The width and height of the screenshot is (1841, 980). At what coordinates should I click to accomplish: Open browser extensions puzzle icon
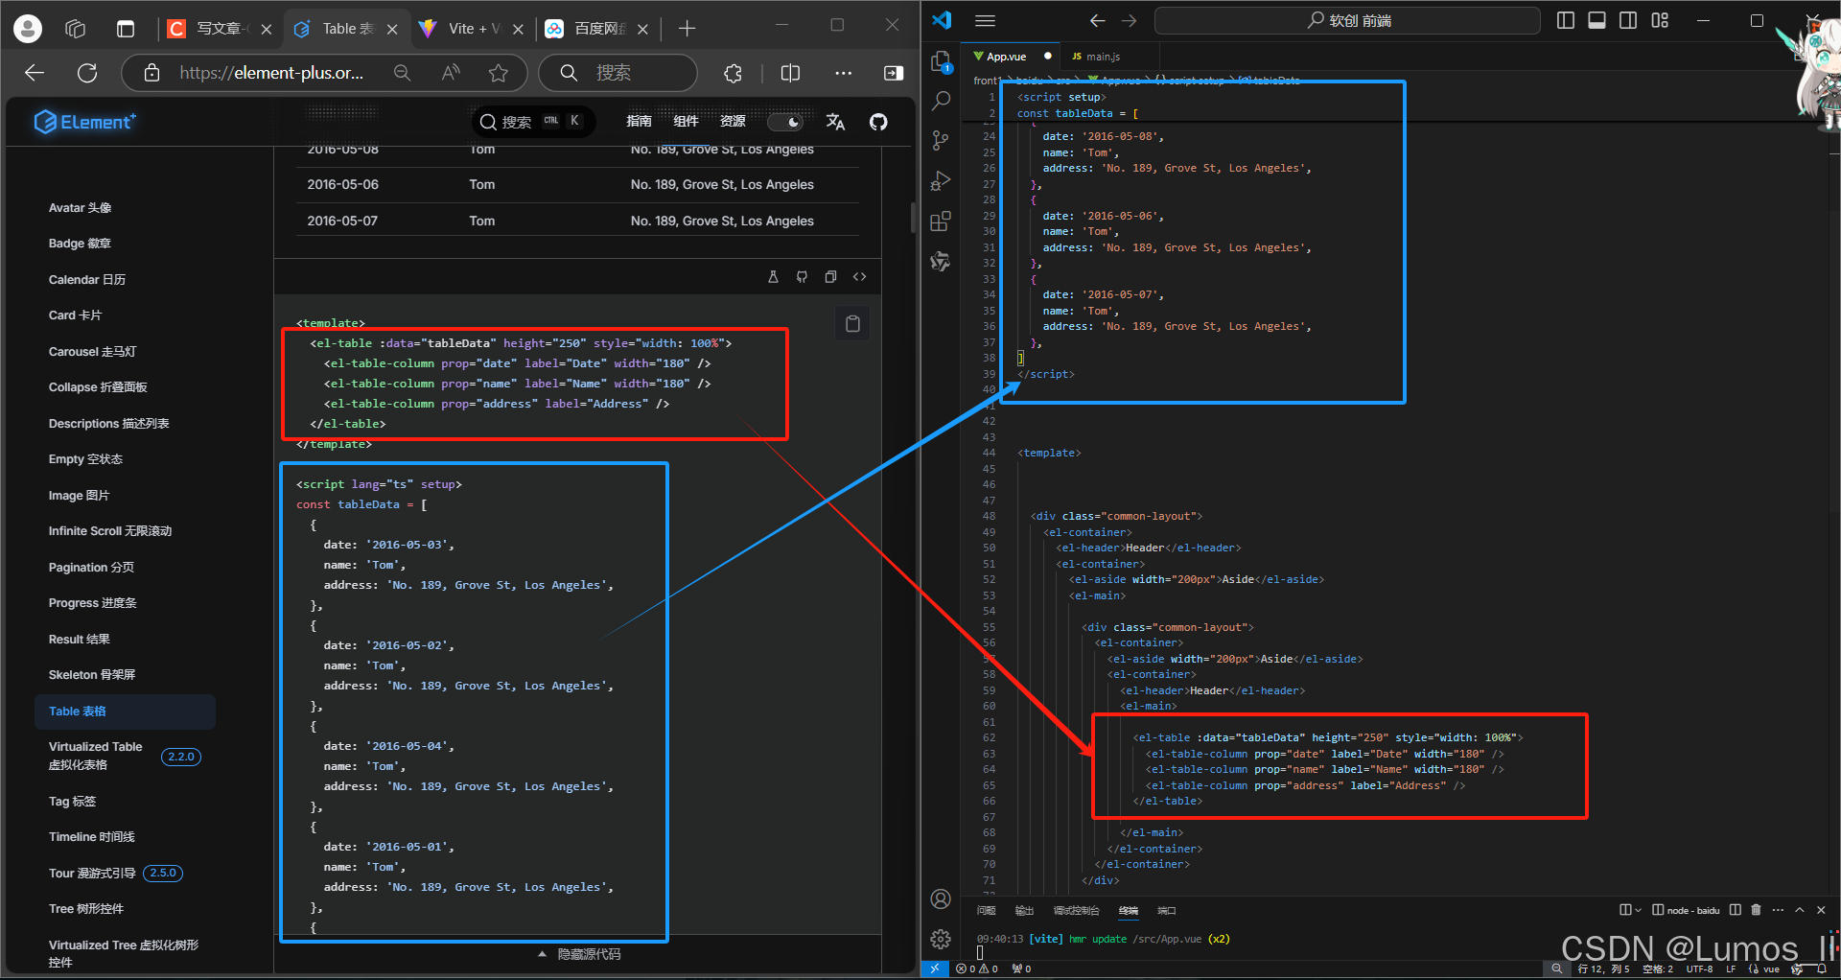point(733,73)
